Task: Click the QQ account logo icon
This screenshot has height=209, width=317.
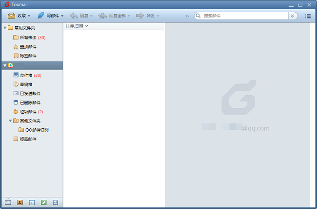Action: click(11, 66)
